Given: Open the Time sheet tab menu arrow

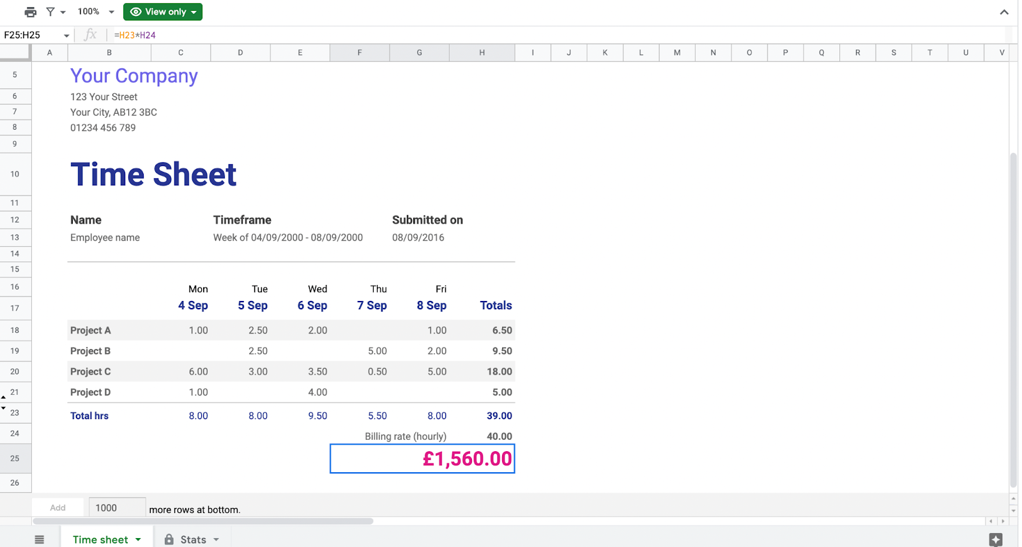Looking at the screenshot, I should (x=138, y=539).
